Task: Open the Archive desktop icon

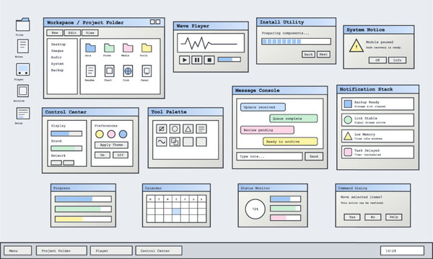Action: click(x=23, y=91)
